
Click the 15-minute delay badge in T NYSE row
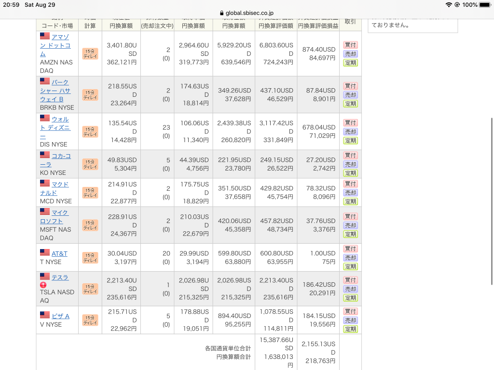tap(90, 258)
